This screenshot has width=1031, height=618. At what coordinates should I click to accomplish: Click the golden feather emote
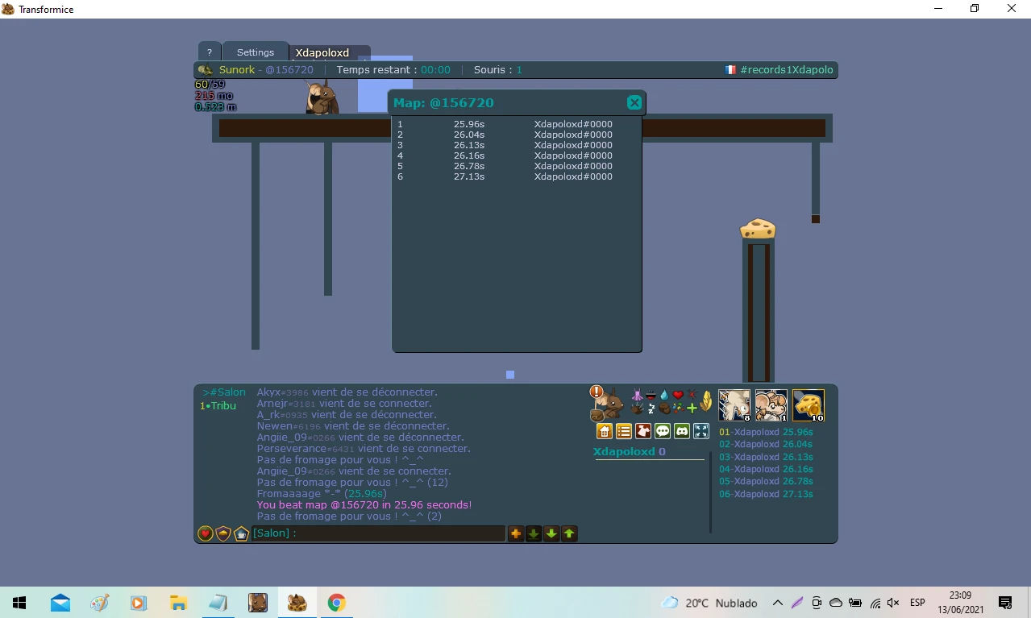click(706, 401)
